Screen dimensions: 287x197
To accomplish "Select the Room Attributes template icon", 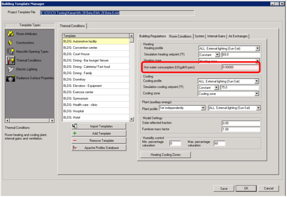I will coord(10,34).
